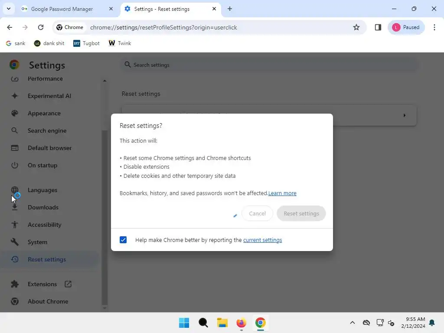Image resolution: width=444 pixels, height=333 pixels.
Task: Open the Learn more link
Action: pyautogui.click(x=282, y=193)
